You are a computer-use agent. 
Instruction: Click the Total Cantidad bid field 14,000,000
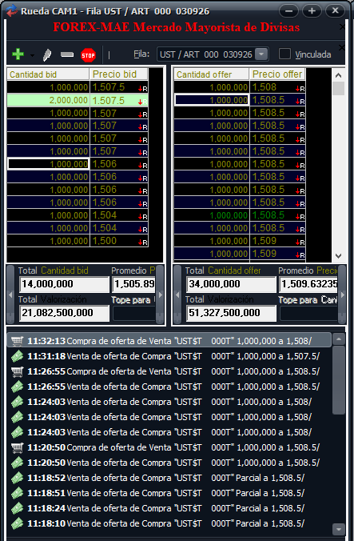[x=64, y=284]
